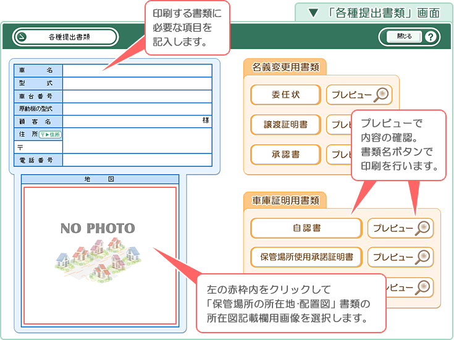
Task: Click the 地図 header label
Action: [100, 179]
